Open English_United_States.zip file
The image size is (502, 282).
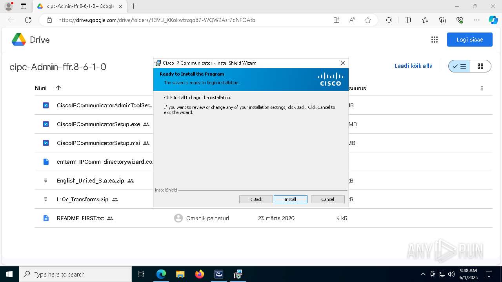pos(90,181)
